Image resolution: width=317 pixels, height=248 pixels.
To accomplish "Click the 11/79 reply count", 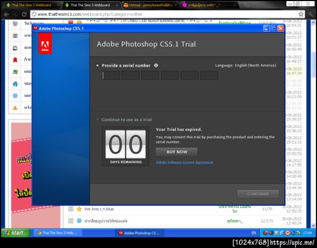I will pos(267,209).
